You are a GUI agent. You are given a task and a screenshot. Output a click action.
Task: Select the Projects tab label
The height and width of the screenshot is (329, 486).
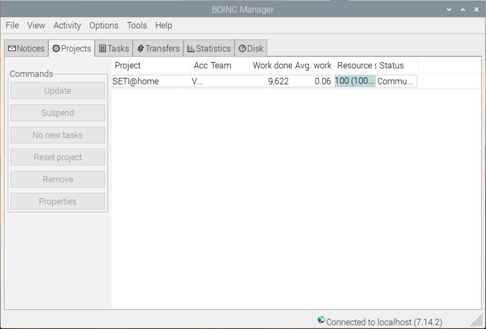pos(76,49)
